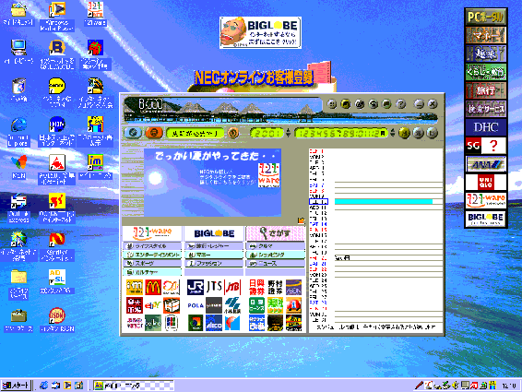Click the UNIQLO button on side bar
The image size is (522, 392).
click(486, 183)
